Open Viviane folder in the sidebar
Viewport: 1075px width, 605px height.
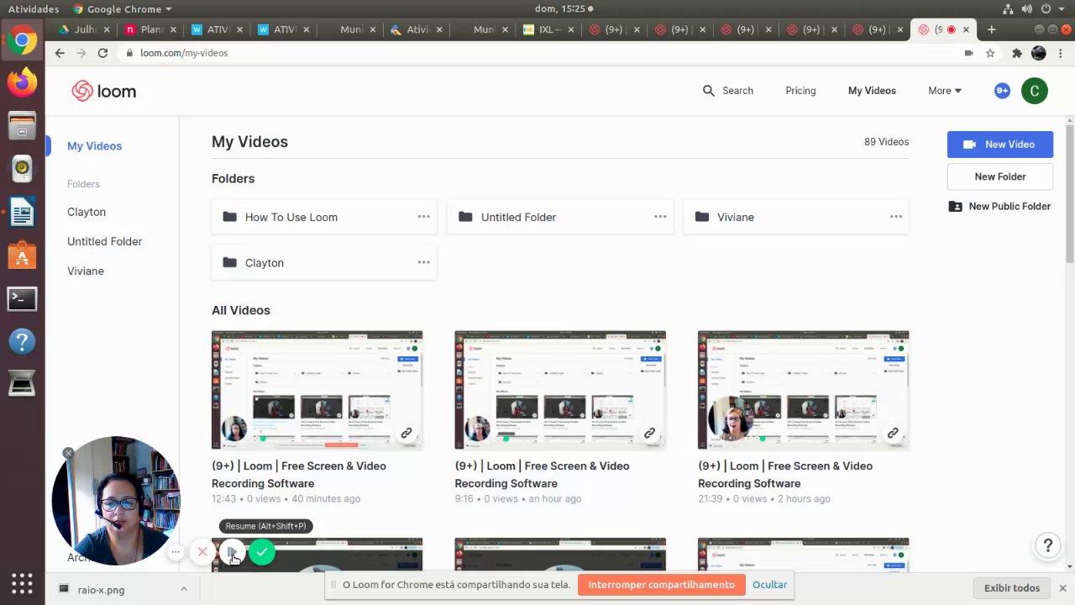pyautogui.click(x=86, y=271)
